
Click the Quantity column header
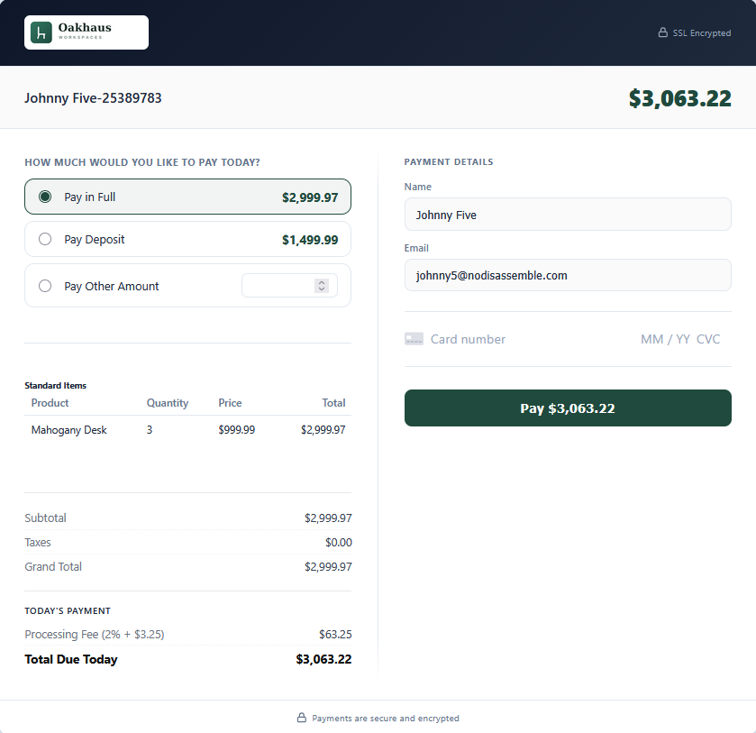coord(168,403)
